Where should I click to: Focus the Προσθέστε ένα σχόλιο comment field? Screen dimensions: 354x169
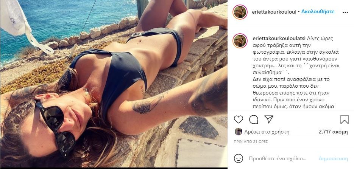click(x=278, y=159)
